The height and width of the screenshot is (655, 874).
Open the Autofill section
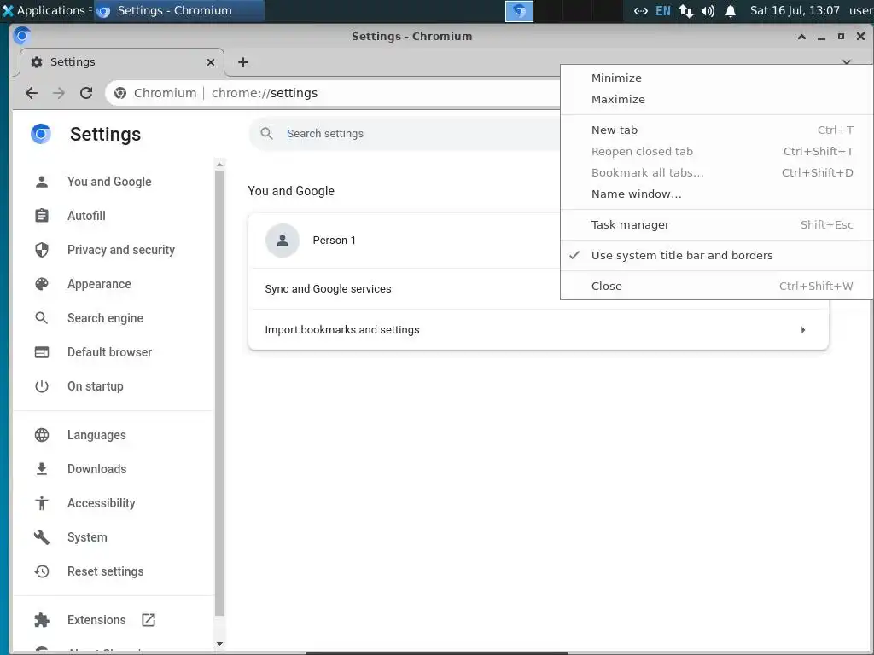(86, 216)
